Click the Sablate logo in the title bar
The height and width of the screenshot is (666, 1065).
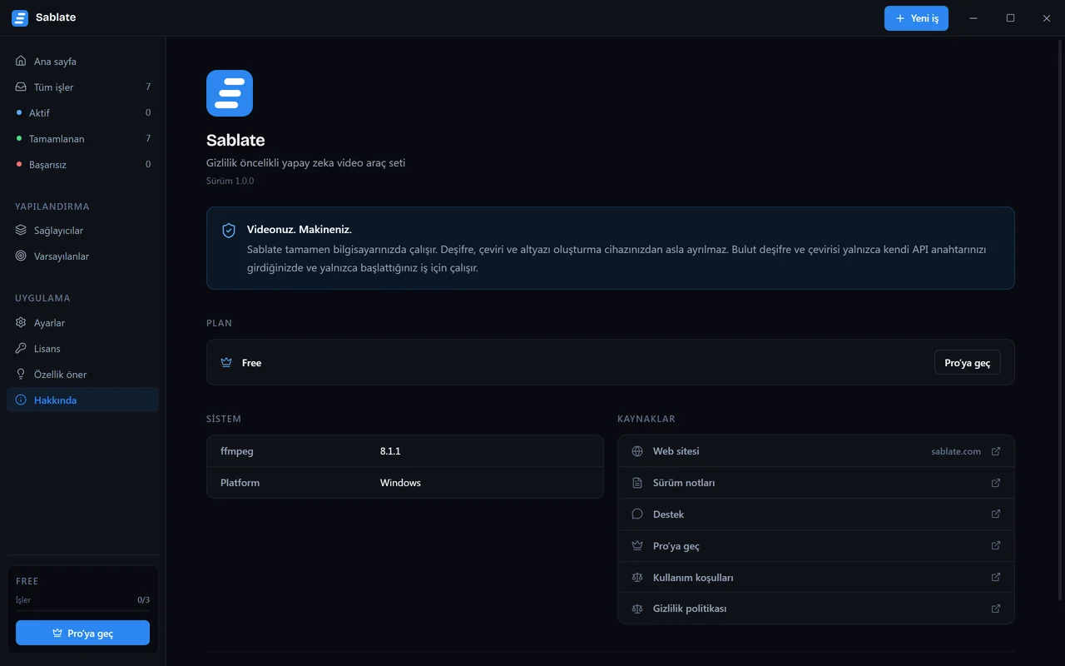pos(20,18)
